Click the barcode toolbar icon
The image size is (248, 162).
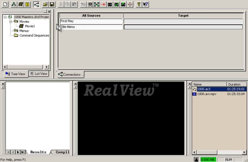click(x=90, y=4)
